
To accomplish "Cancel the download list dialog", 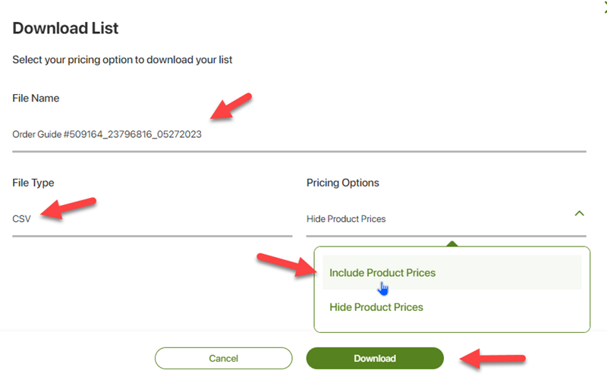I will click(x=223, y=358).
